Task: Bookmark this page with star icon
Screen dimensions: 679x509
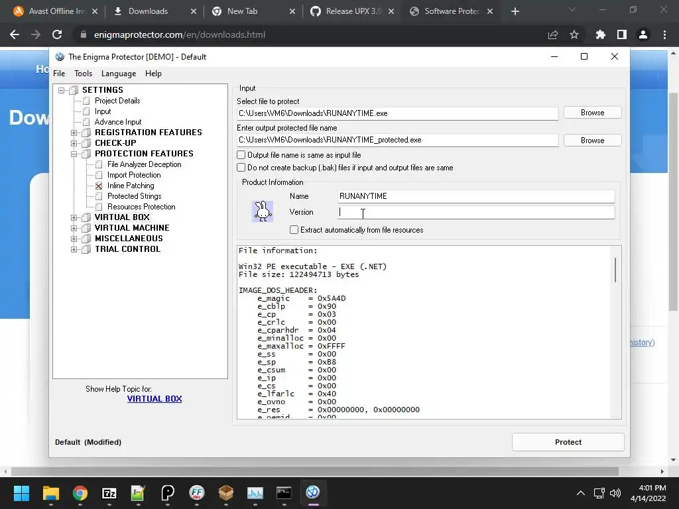Action: (574, 34)
